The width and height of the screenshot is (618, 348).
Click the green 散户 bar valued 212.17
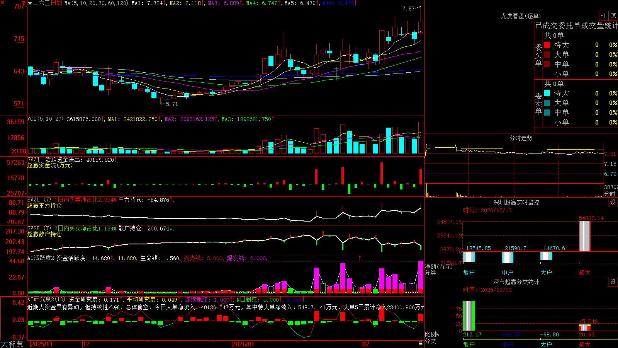pyautogui.click(x=469, y=316)
